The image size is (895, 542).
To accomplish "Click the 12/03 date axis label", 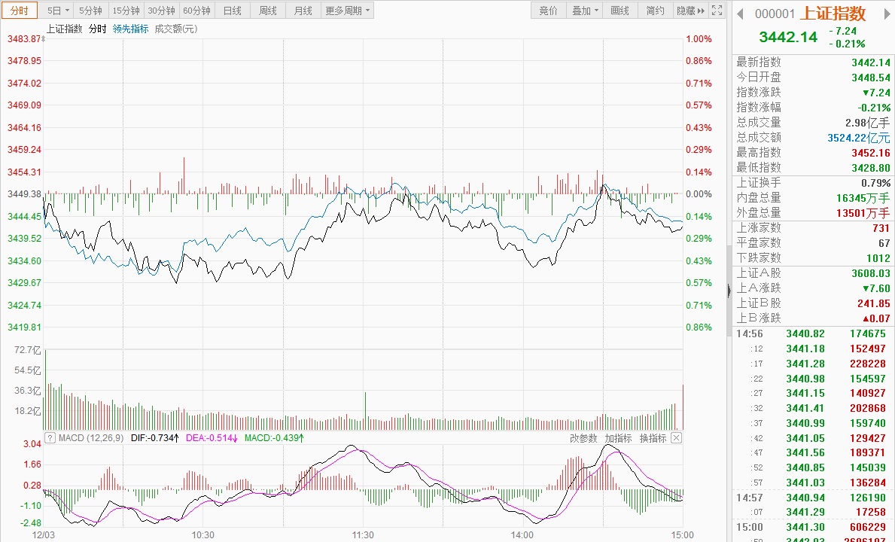I will (x=44, y=534).
